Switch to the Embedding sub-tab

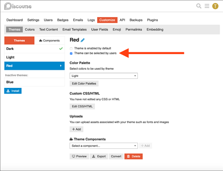[x=155, y=29]
